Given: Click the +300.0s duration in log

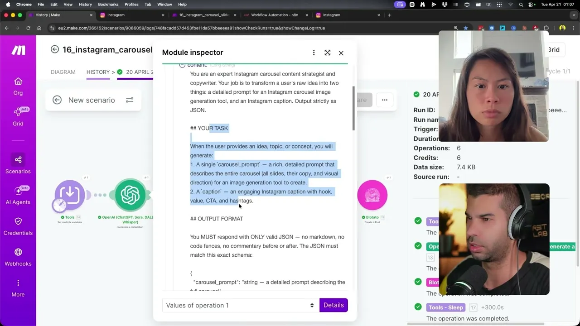Looking at the screenshot, I should (492, 307).
